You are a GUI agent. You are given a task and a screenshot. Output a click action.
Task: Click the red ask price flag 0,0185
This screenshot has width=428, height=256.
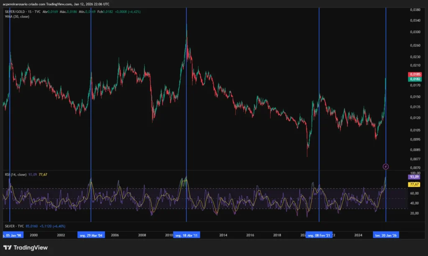tap(414, 74)
